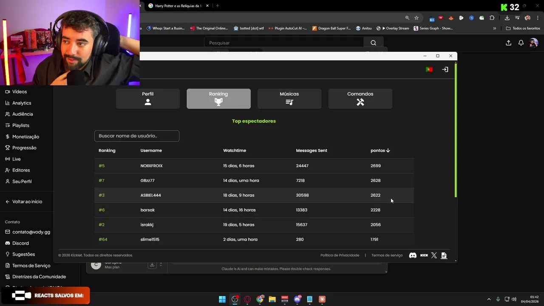
Task: Open the Chrome extensions puzzle icon
Action: (x=492, y=18)
